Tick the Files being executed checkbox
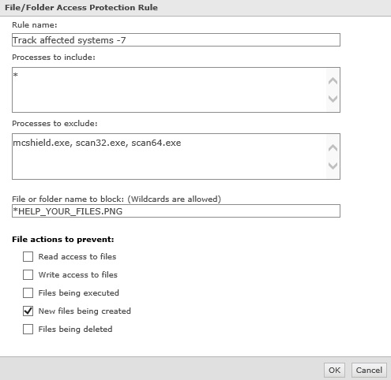Viewport: 391px width, 380px height. point(28,292)
